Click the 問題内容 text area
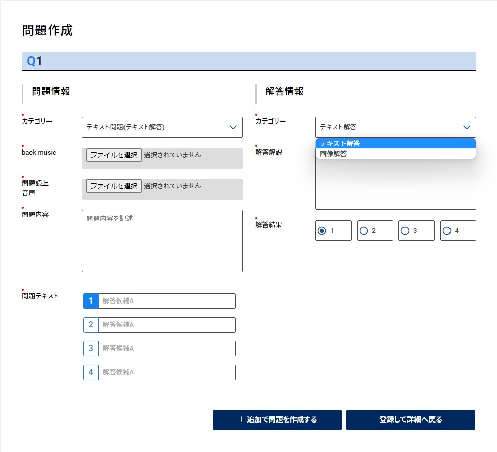The width and height of the screenshot is (497, 452). 162,240
